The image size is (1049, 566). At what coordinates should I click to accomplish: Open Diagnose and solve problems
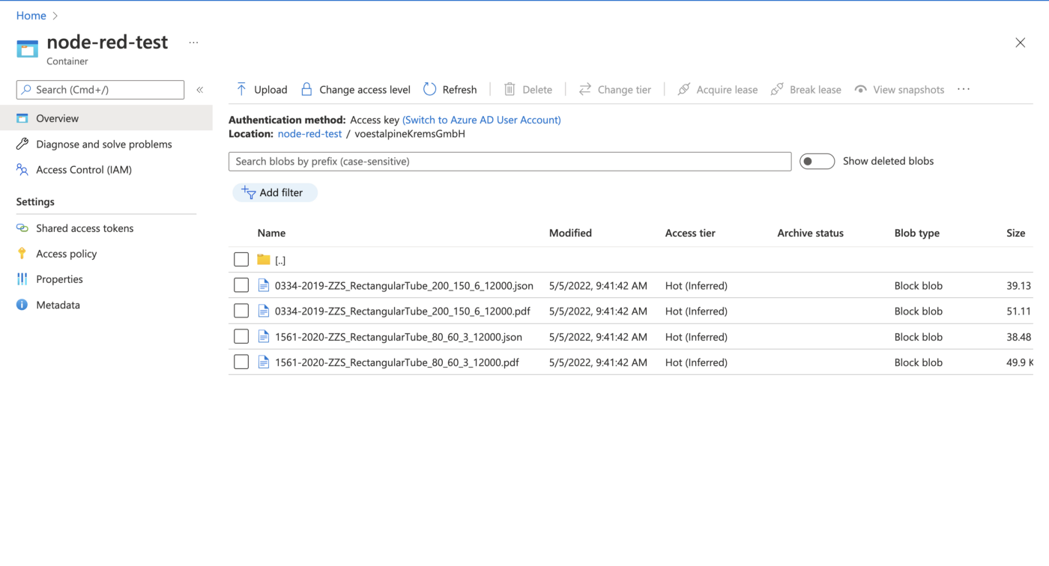coord(103,144)
